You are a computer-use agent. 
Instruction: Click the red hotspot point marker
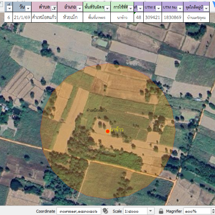tap(107, 132)
